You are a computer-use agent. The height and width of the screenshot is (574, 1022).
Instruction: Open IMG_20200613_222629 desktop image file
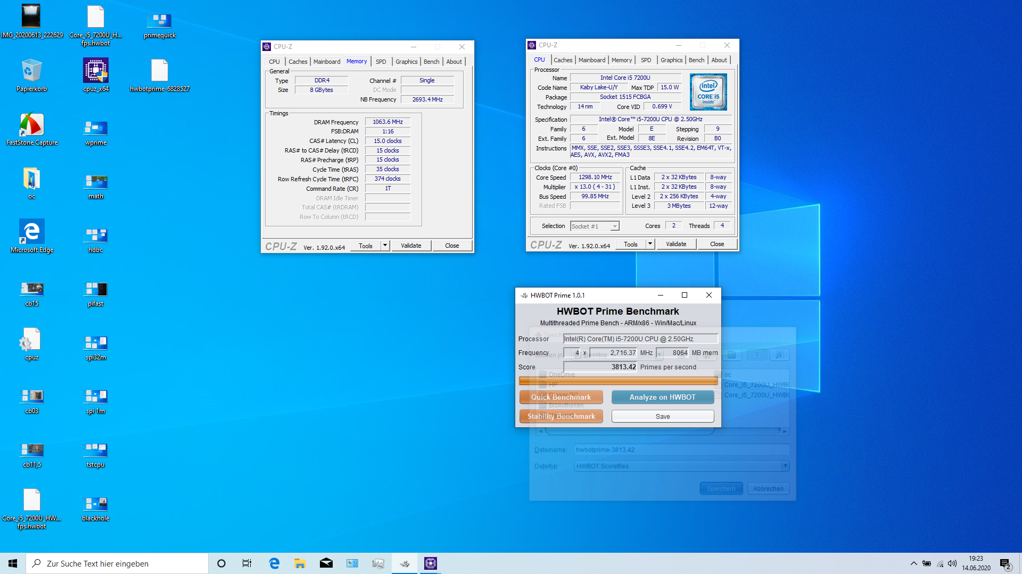(x=31, y=21)
